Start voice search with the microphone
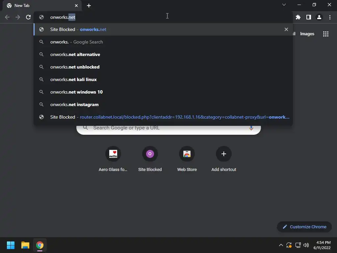This screenshot has width=337, height=253. point(251,128)
